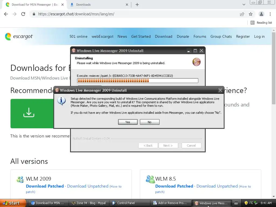The width and height of the screenshot is (276, 207).
Task: Open WLM 8.5 How to patch link
Action: click(x=245, y=187)
